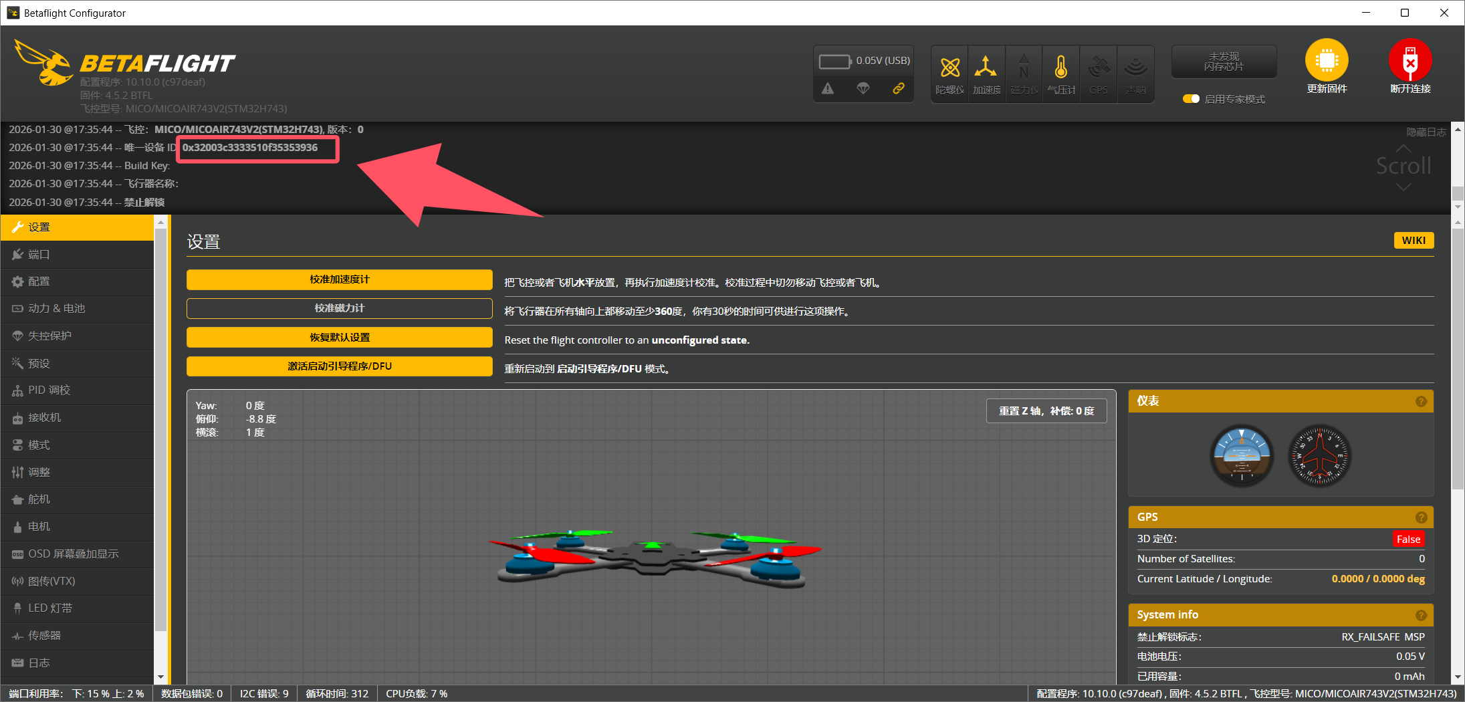Click the sidebar scroll down arrow
Viewport: 1465px width, 702px height.
[x=160, y=677]
